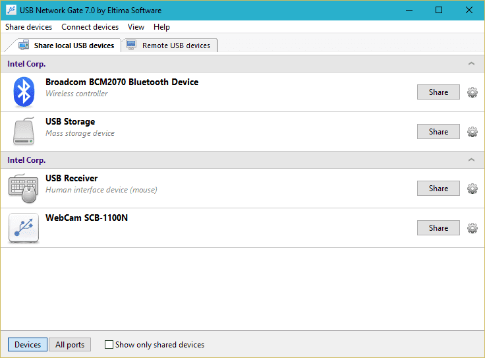Open settings gear for USB Storage

pos(472,132)
